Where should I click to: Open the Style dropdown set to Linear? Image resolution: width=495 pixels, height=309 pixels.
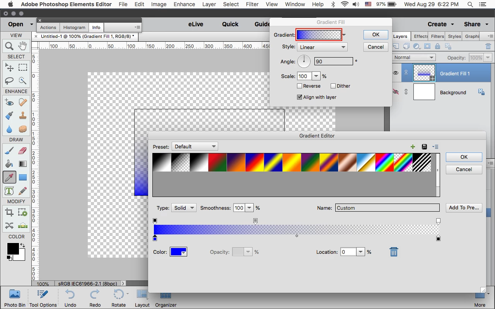[x=322, y=47]
